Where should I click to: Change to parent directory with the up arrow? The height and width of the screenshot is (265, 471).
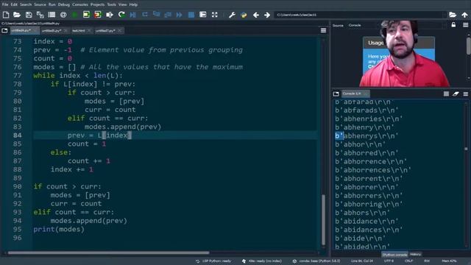click(464, 15)
